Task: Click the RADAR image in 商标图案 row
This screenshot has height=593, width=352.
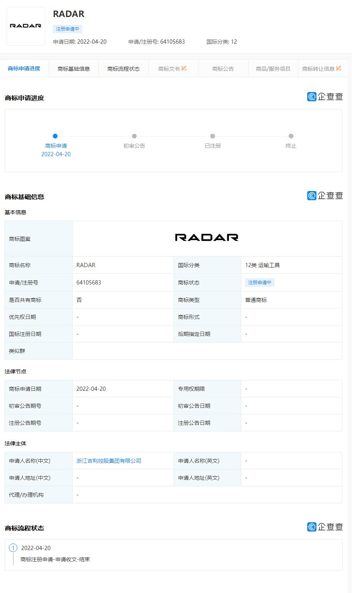Action: pos(206,238)
